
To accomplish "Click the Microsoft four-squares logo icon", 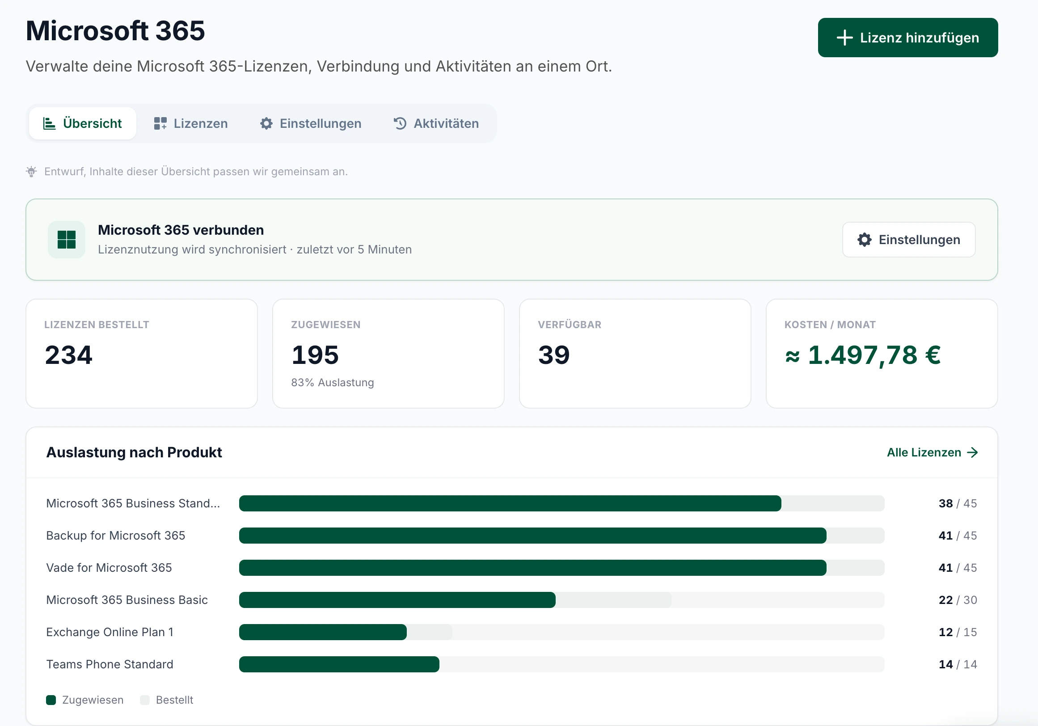I will point(67,240).
